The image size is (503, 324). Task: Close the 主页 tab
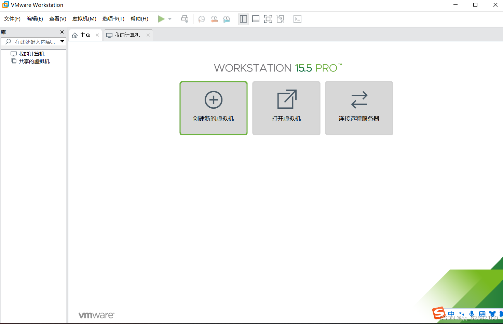point(97,35)
